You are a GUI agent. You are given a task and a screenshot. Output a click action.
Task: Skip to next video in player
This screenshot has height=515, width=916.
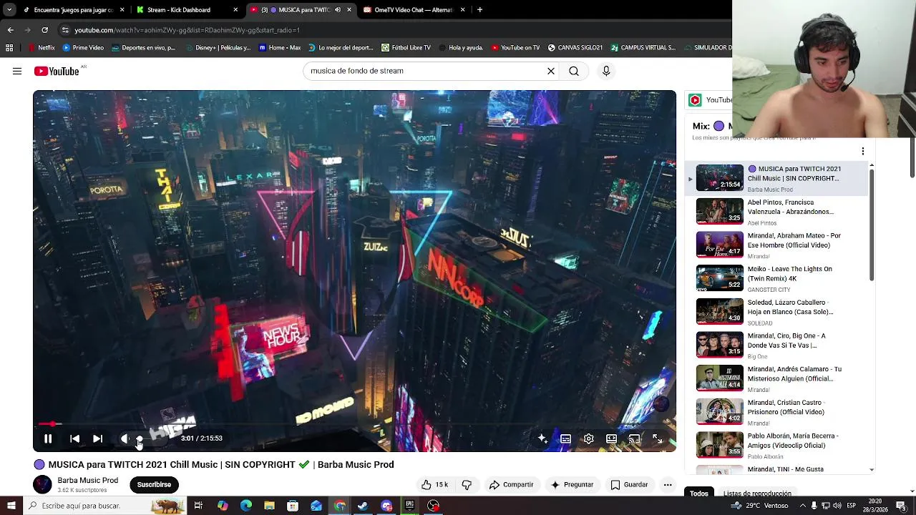coord(97,438)
